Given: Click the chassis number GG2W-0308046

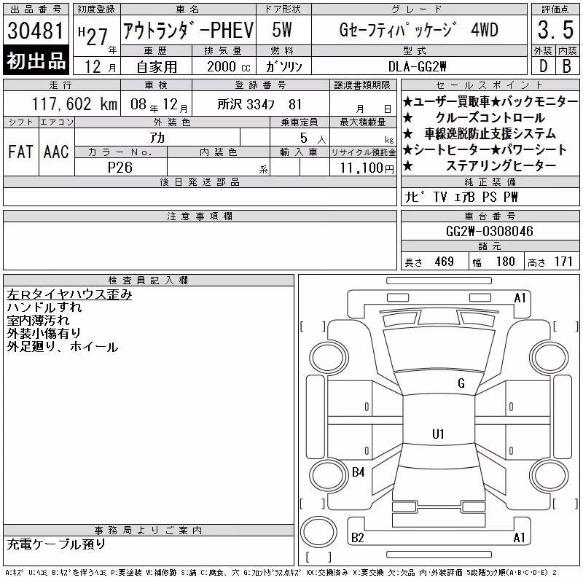Looking at the screenshot, I should point(490,231).
